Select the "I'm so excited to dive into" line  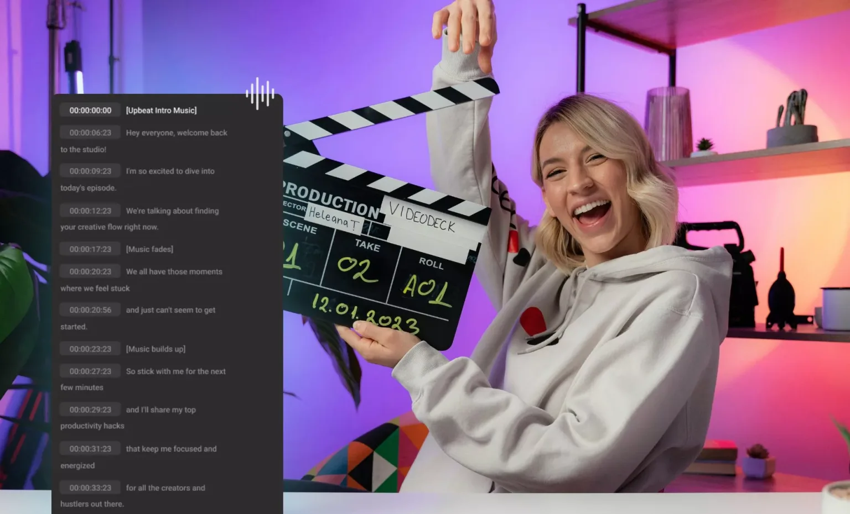170,171
